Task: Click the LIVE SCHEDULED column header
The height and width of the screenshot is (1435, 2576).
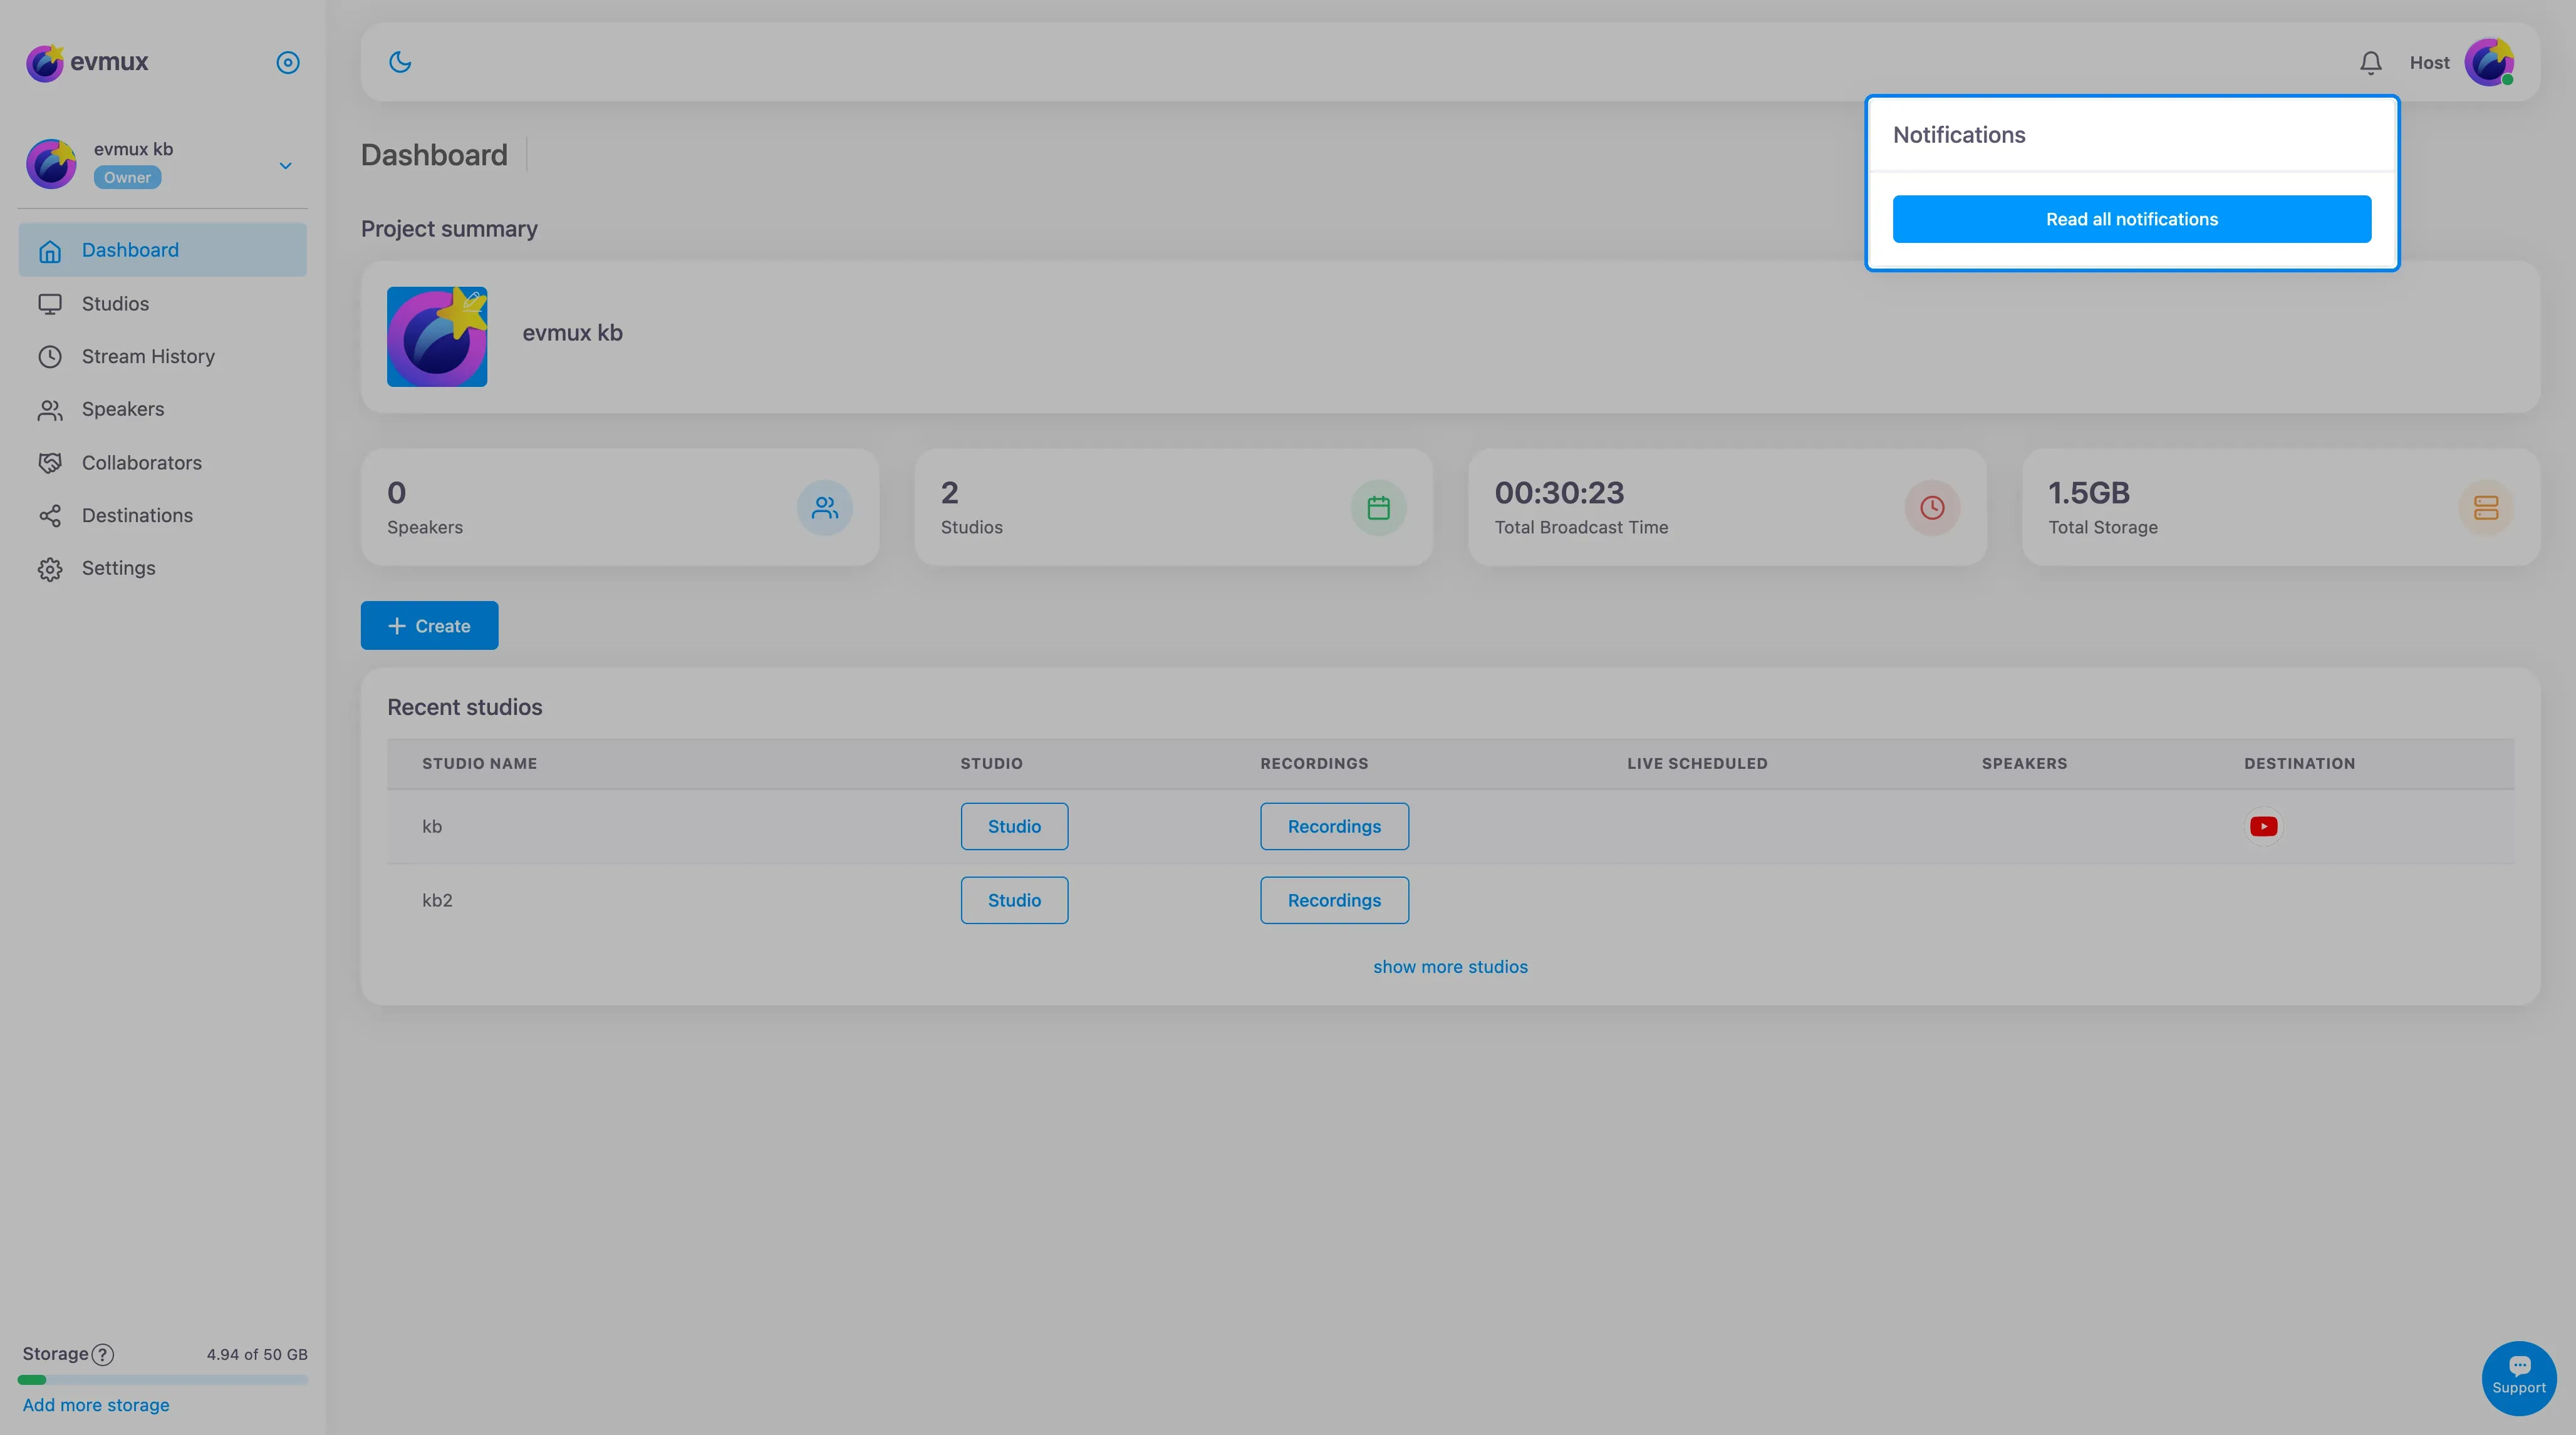Action: [x=1697, y=763]
